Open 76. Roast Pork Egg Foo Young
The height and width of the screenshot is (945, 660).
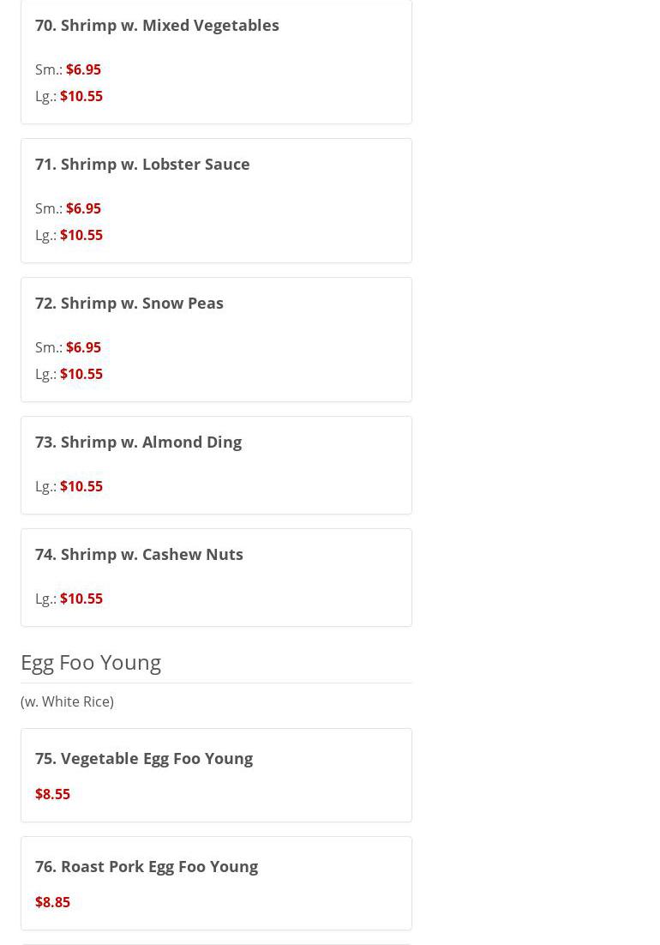click(147, 866)
